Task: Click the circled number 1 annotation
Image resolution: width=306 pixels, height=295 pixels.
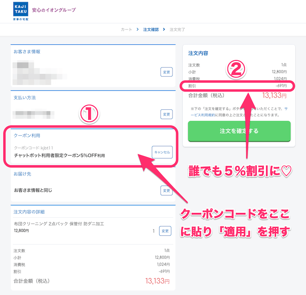Action: 89,114
